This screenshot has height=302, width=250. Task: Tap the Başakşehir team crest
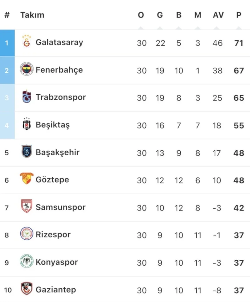point(27,152)
